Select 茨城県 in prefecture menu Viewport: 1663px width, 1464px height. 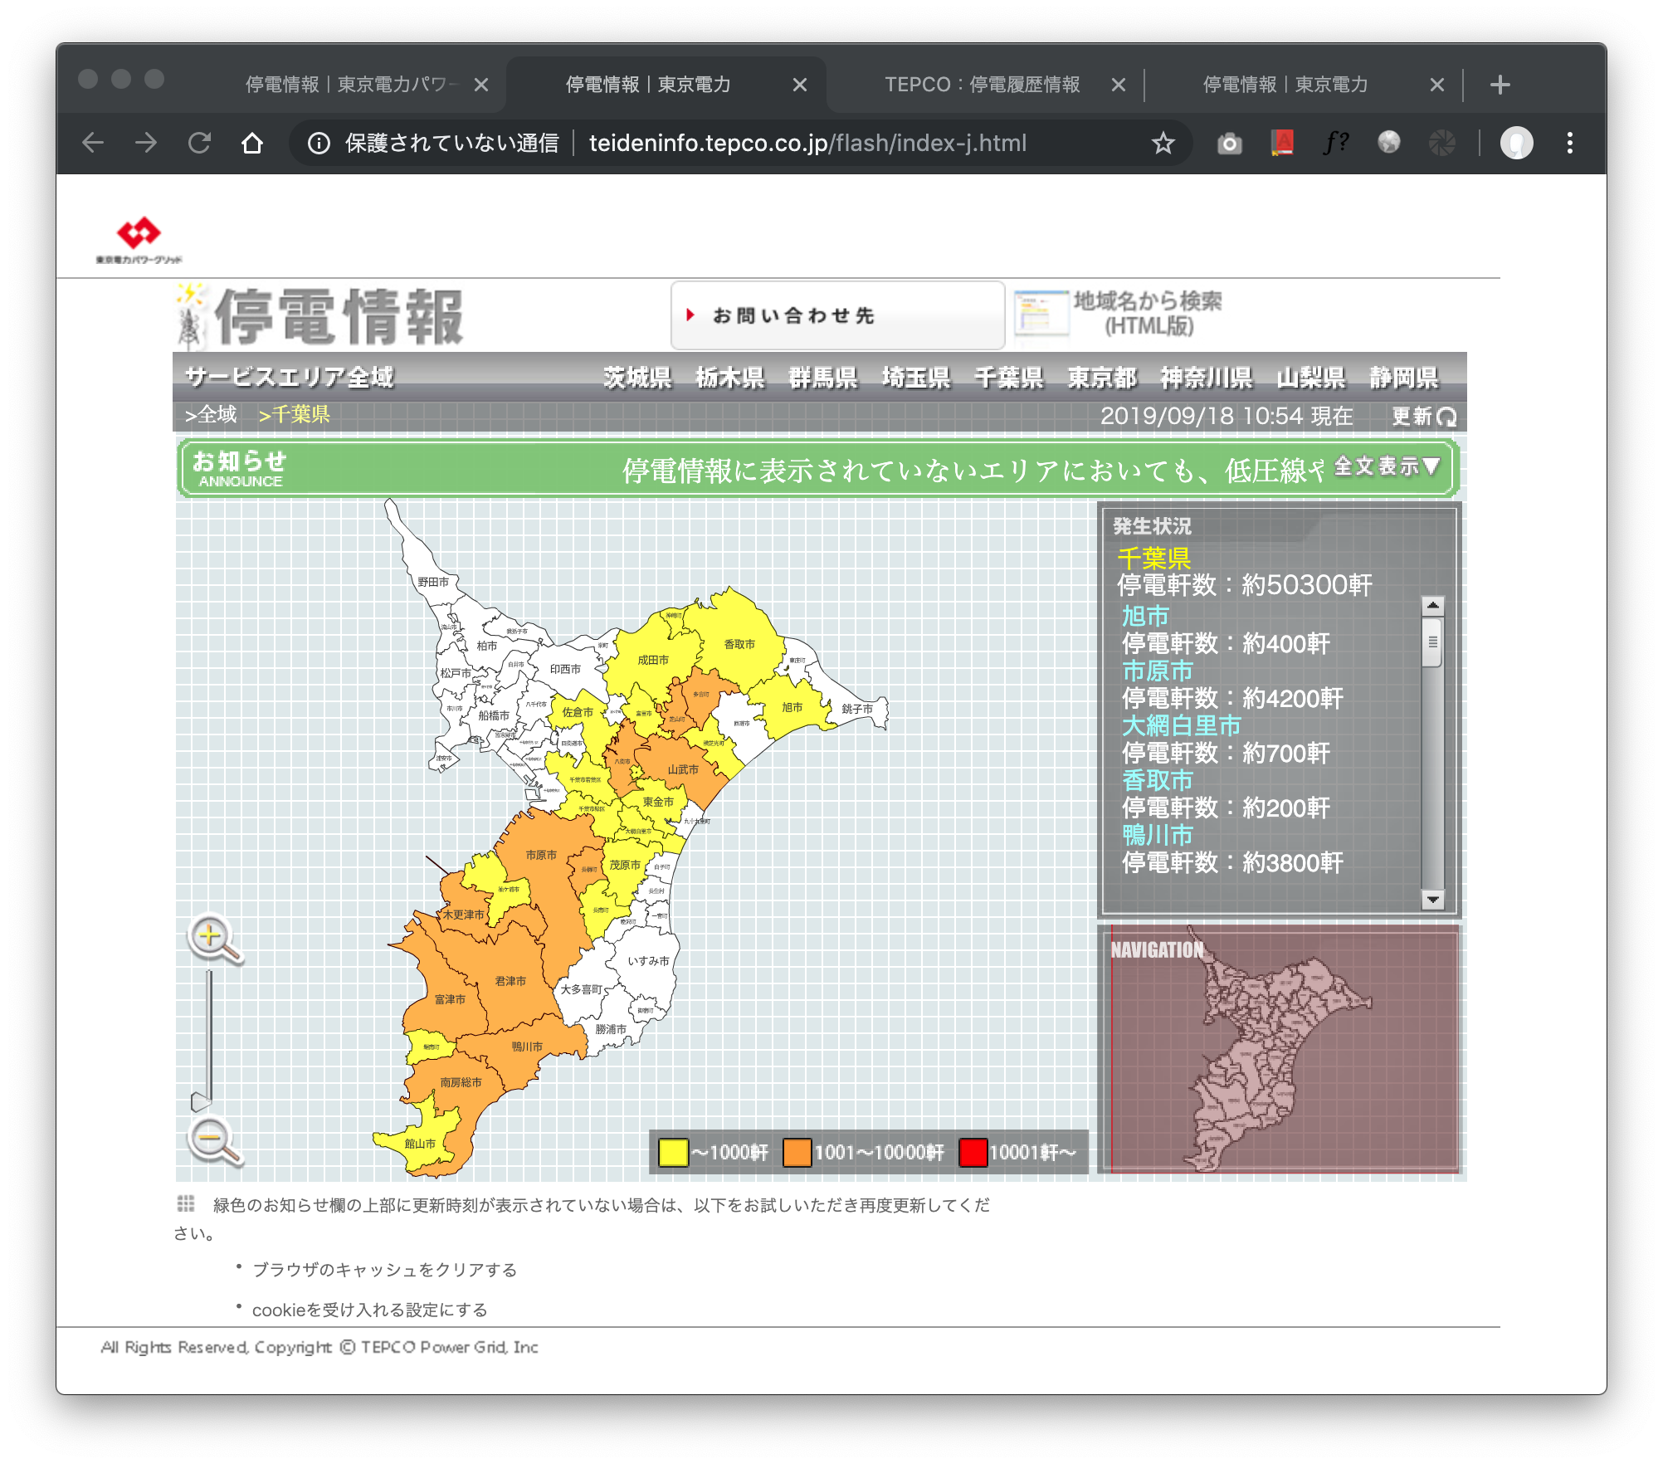click(x=637, y=378)
